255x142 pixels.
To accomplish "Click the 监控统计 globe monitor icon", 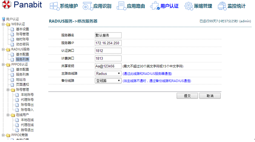I will pos(222,6).
